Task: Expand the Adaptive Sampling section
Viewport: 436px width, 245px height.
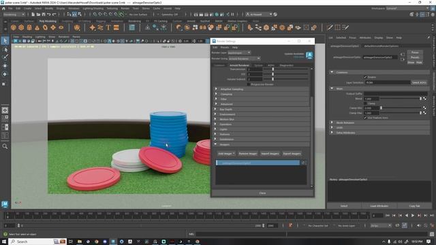Action: pos(262,89)
